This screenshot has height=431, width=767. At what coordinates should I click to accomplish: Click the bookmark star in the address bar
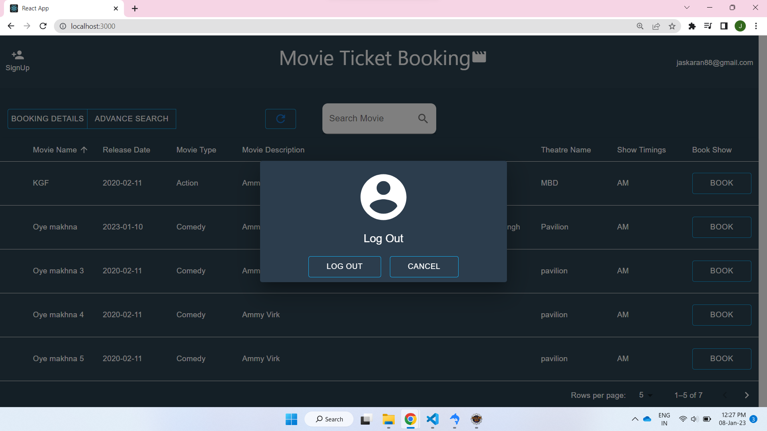(672, 26)
